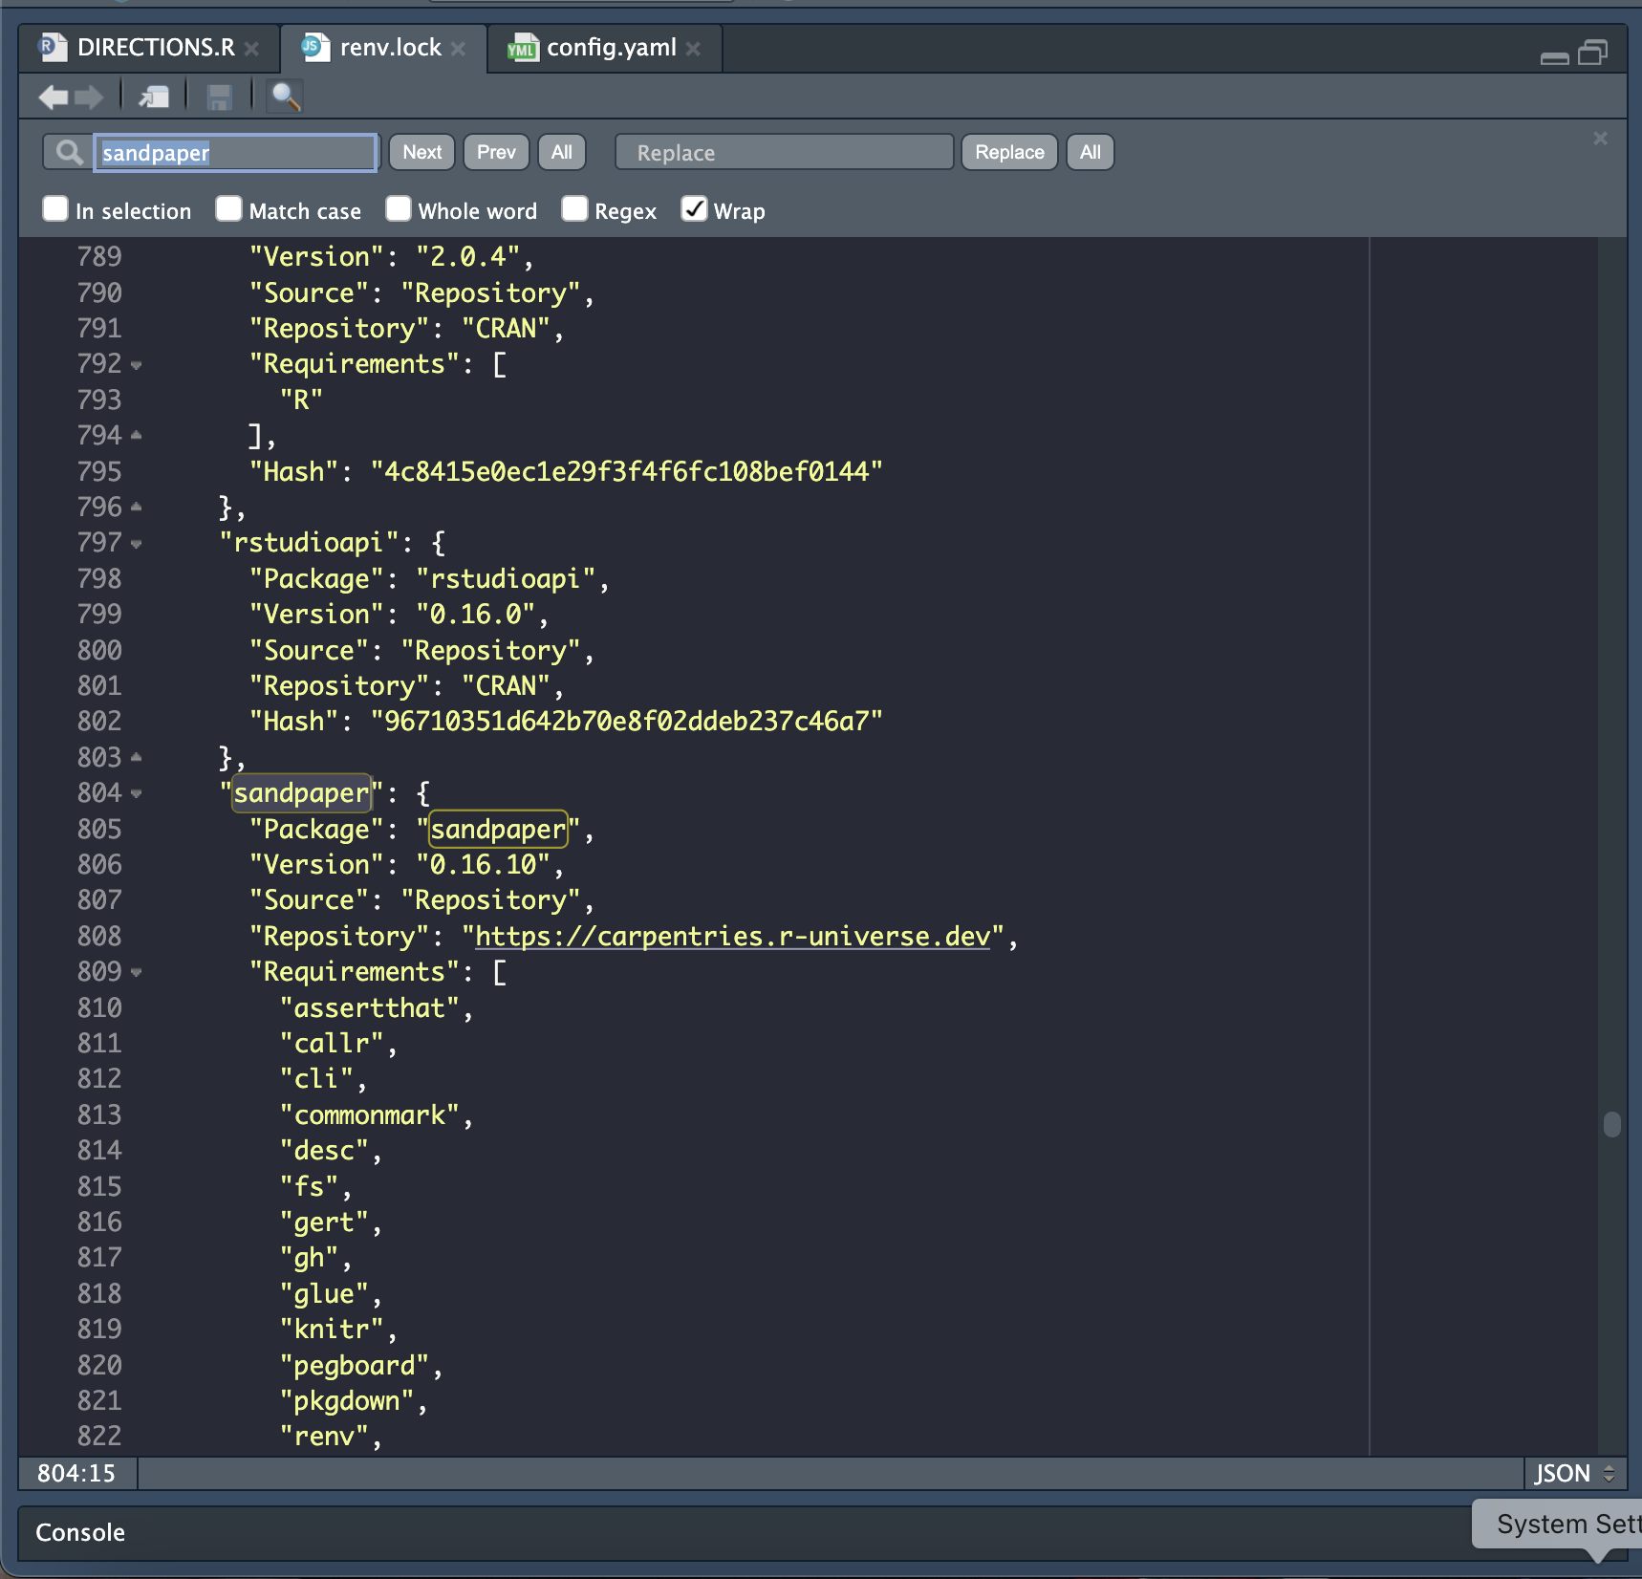1642x1579 pixels.
Task: Close the renv.lock tab
Action: coord(459,49)
